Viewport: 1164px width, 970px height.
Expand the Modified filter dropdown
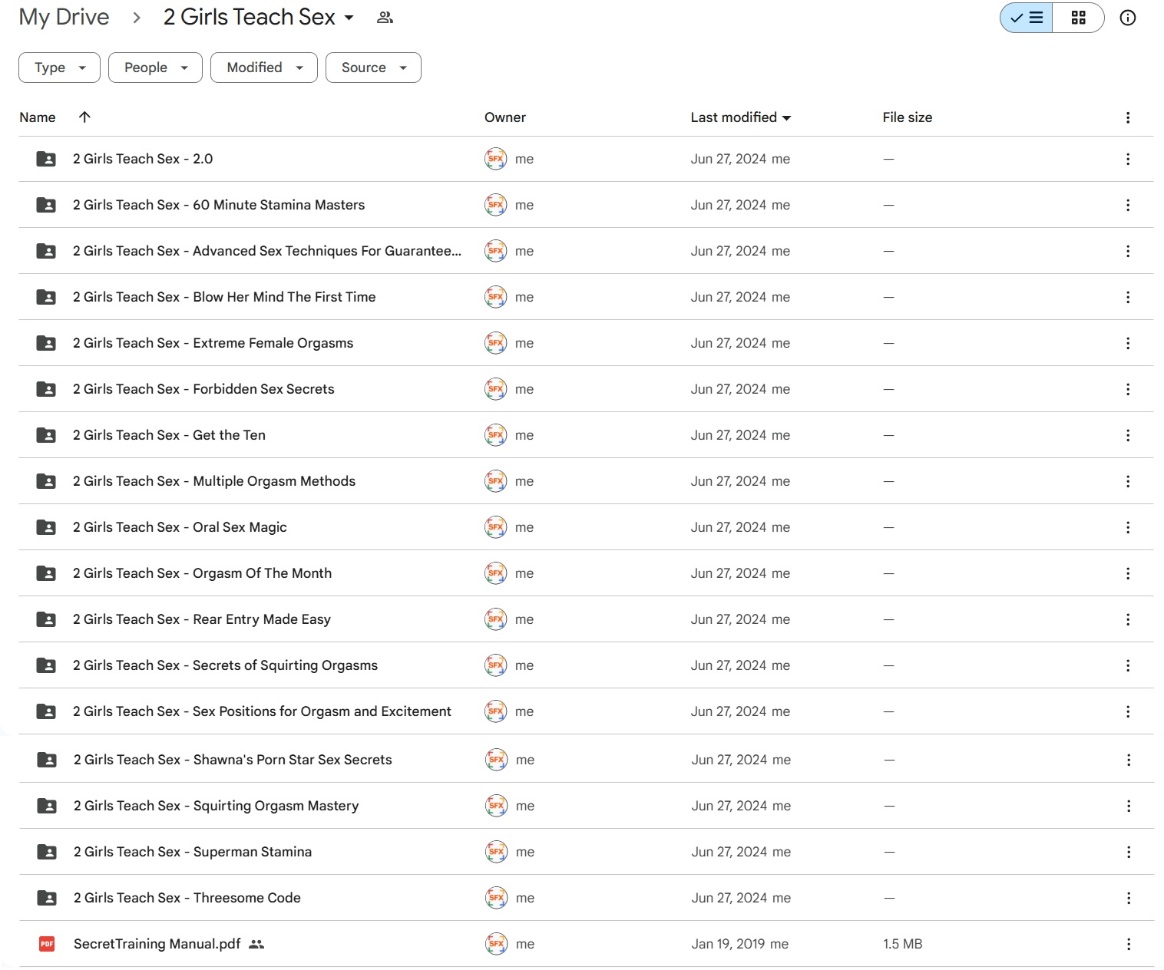[x=263, y=68]
